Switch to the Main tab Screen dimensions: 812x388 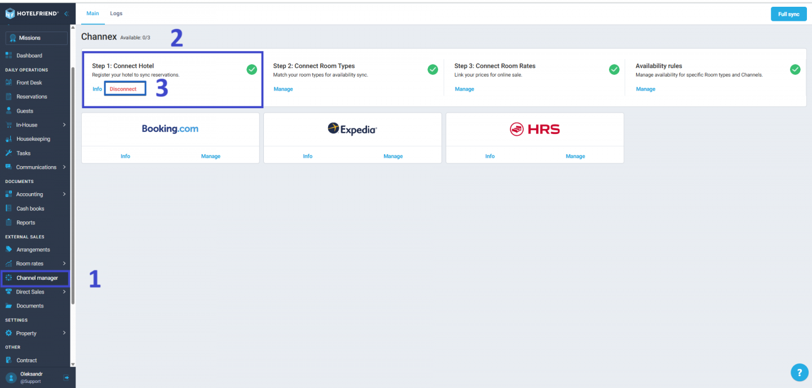click(92, 14)
